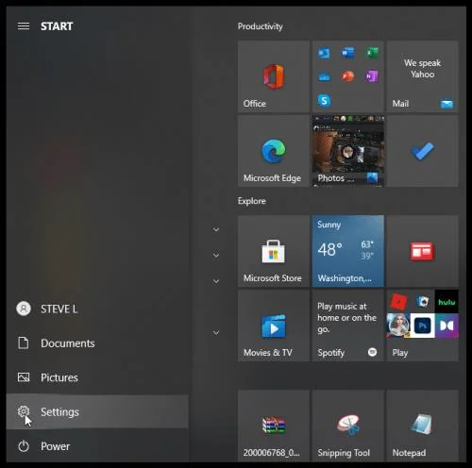Expand the third chevron in the app list
The height and width of the screenshot is (468, 472).
tap(216, 281)
